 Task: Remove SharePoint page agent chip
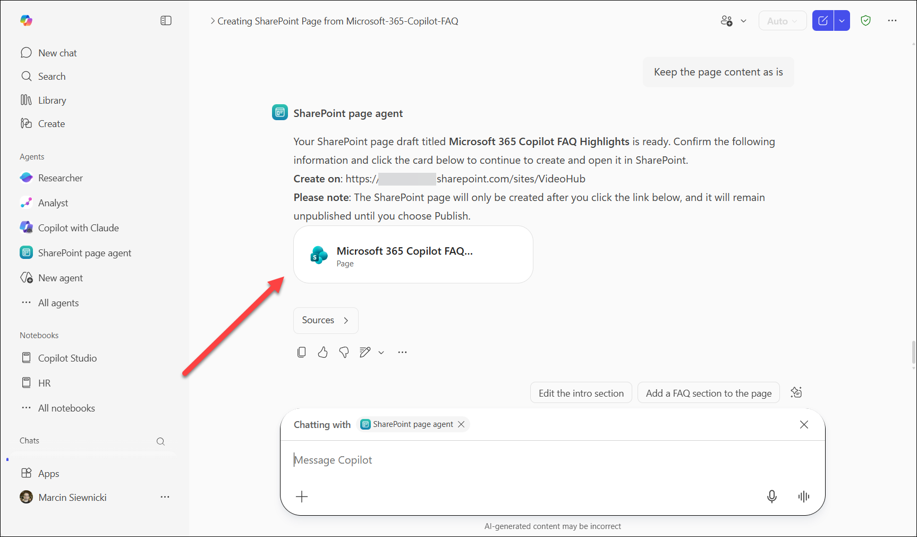[x=461, y=424]
